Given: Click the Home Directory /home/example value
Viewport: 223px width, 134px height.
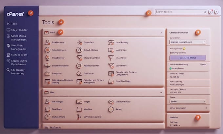Looking at the screenshot, I should (x=177, y=85).
